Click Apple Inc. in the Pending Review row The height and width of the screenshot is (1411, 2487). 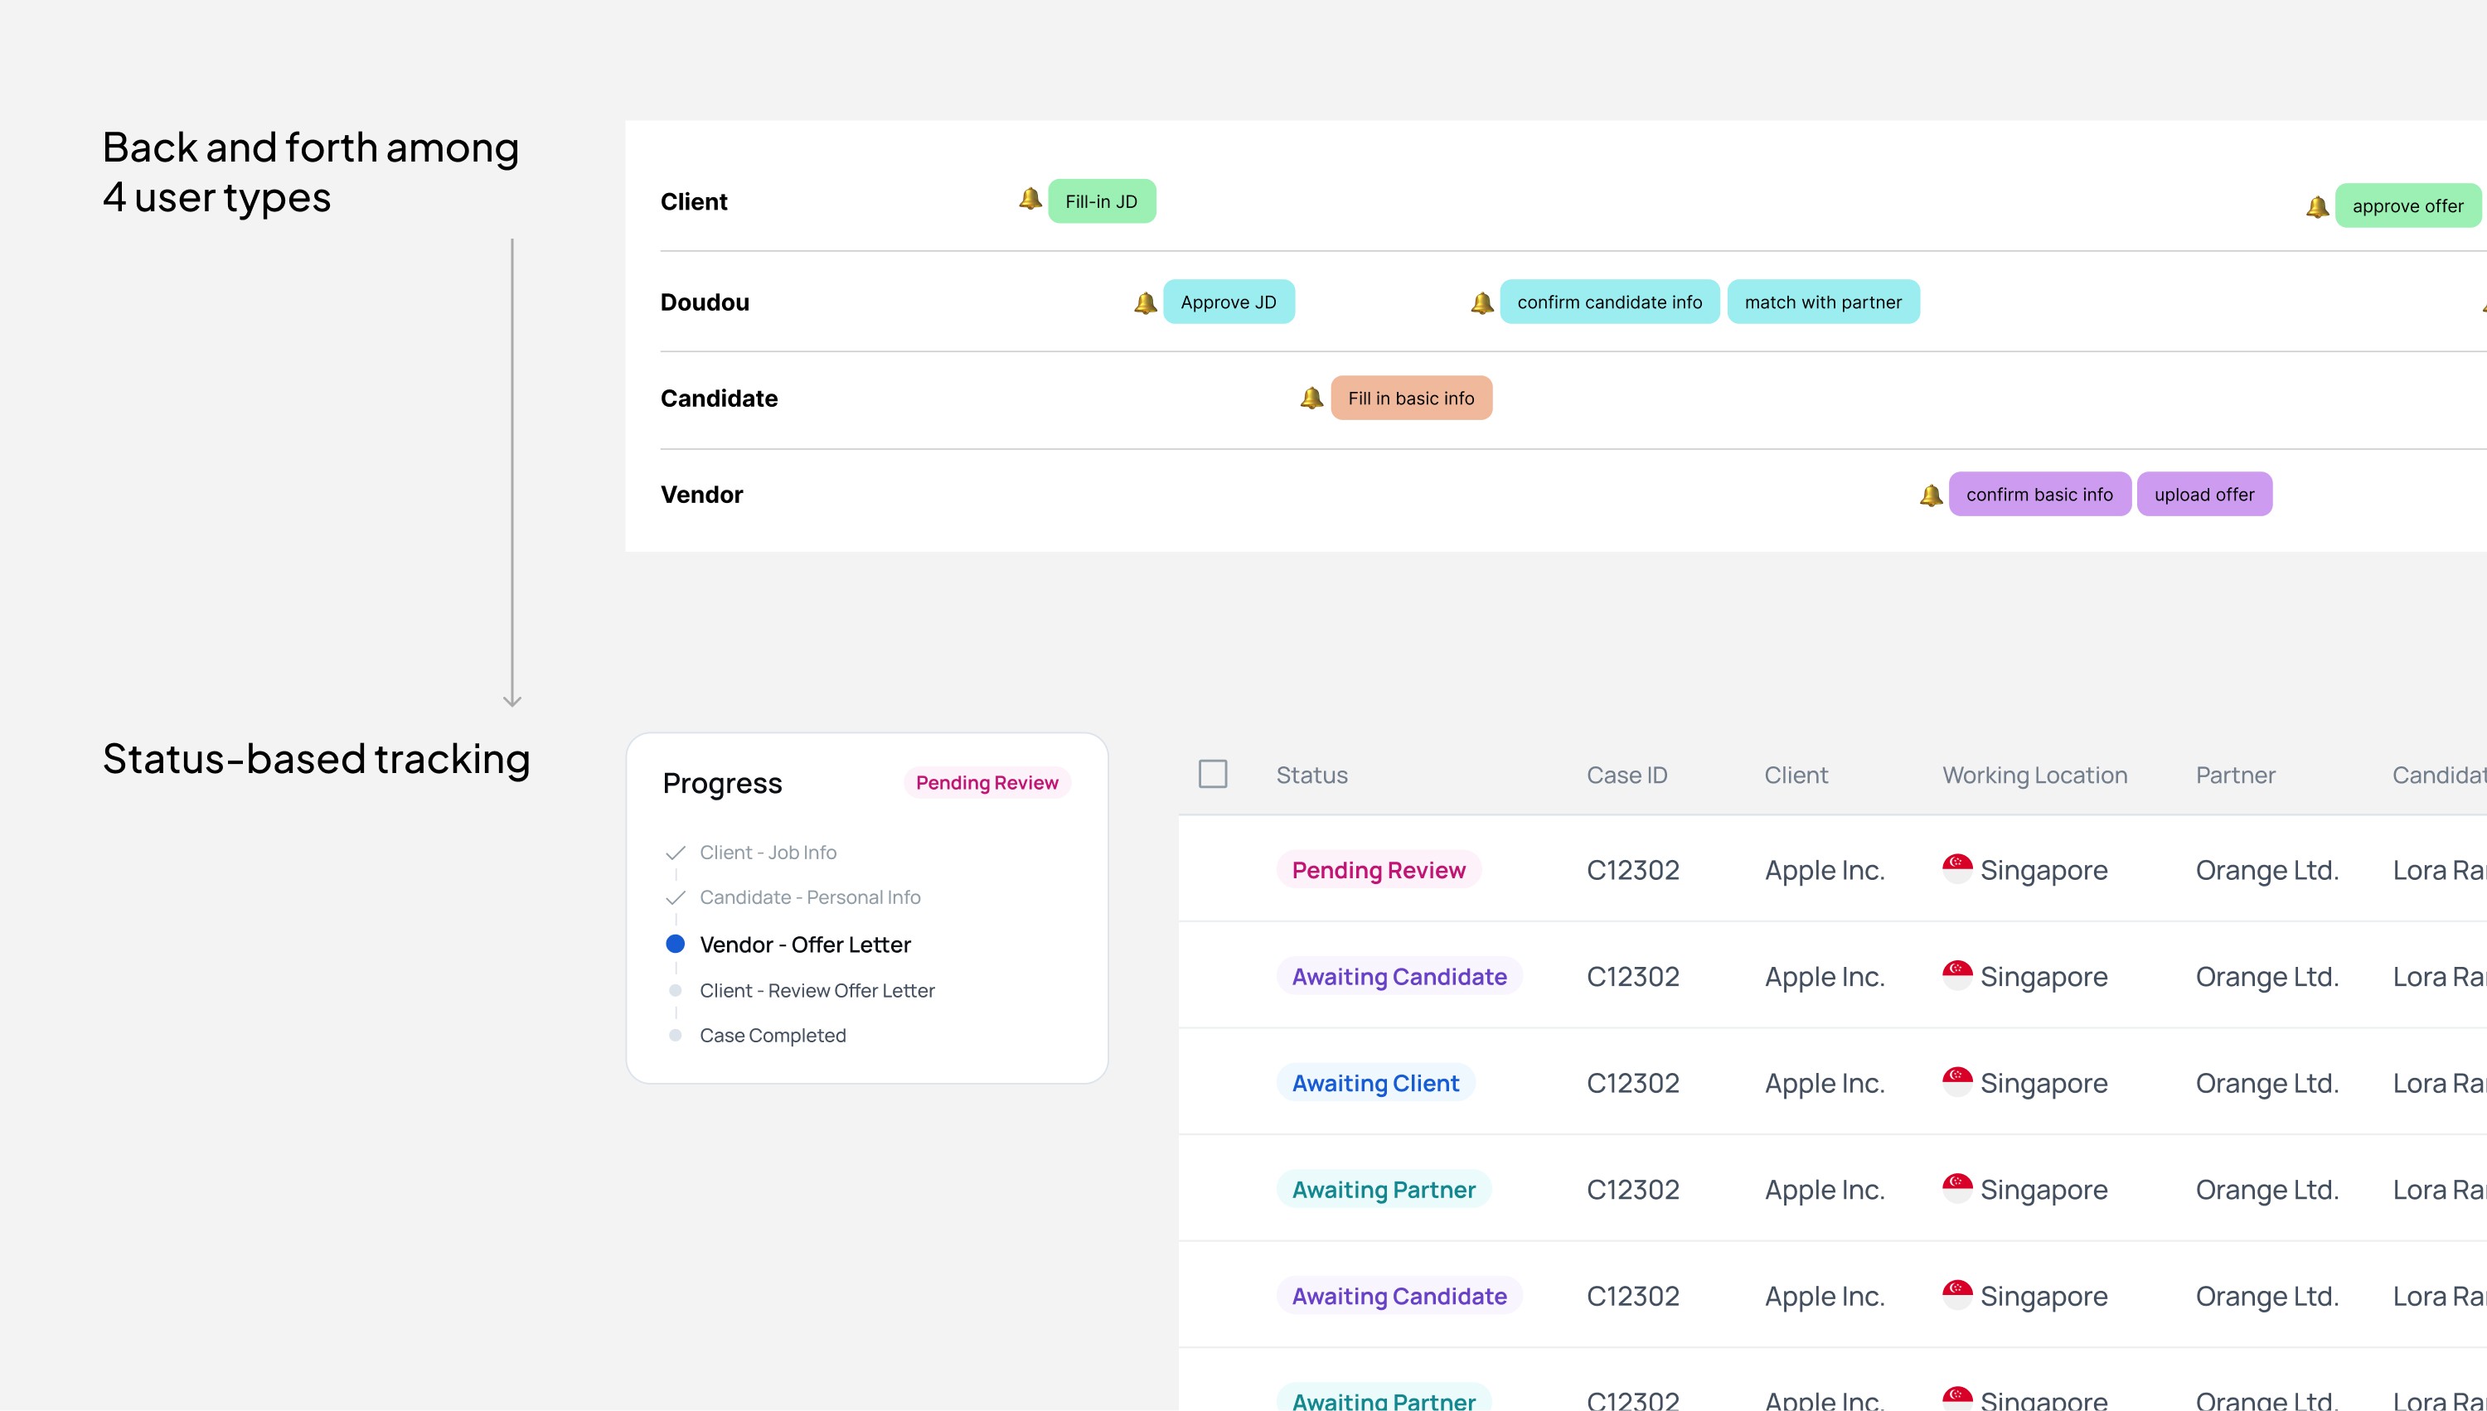[1825, 870]
